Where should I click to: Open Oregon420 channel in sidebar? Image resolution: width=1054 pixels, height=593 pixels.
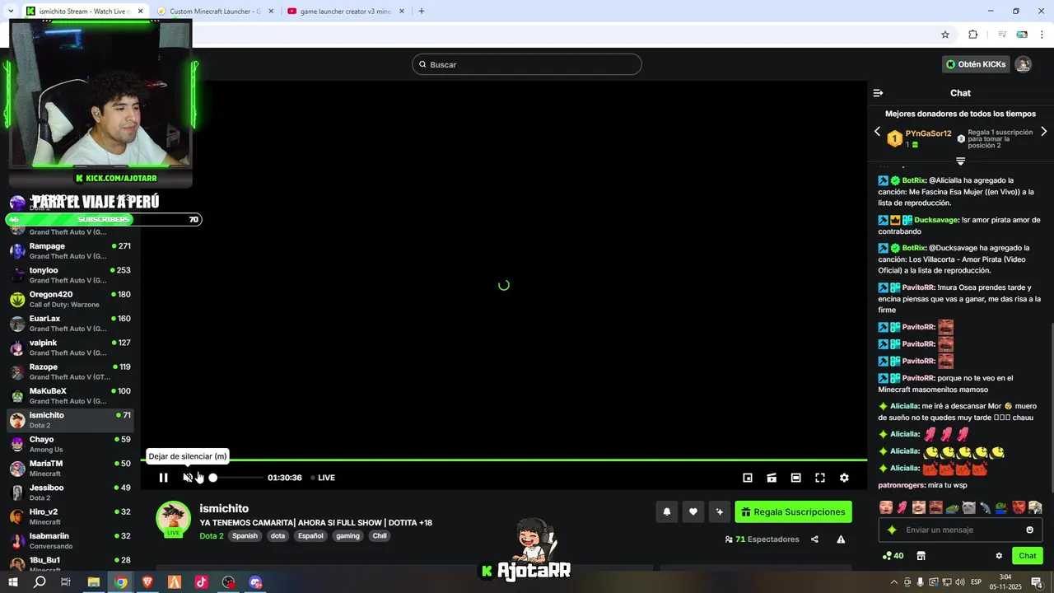[x=70, y=299]
